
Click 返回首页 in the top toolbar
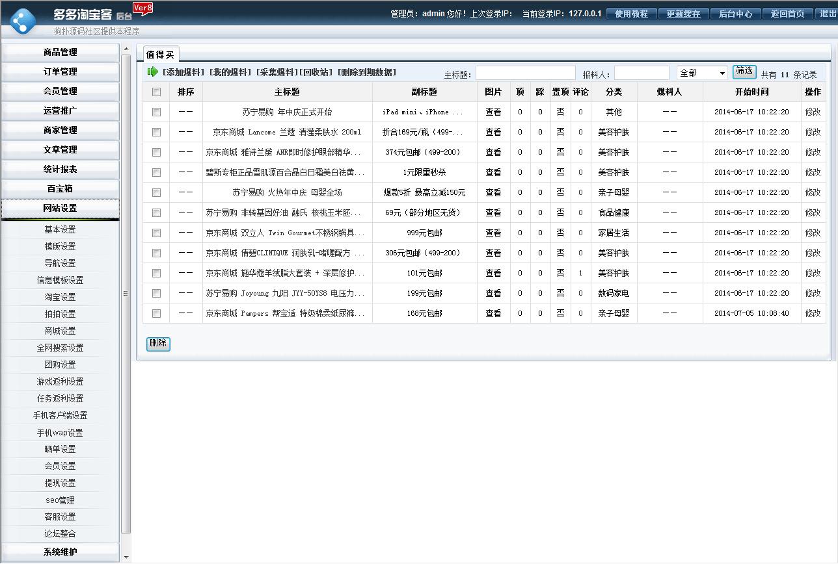pos(787,13)
